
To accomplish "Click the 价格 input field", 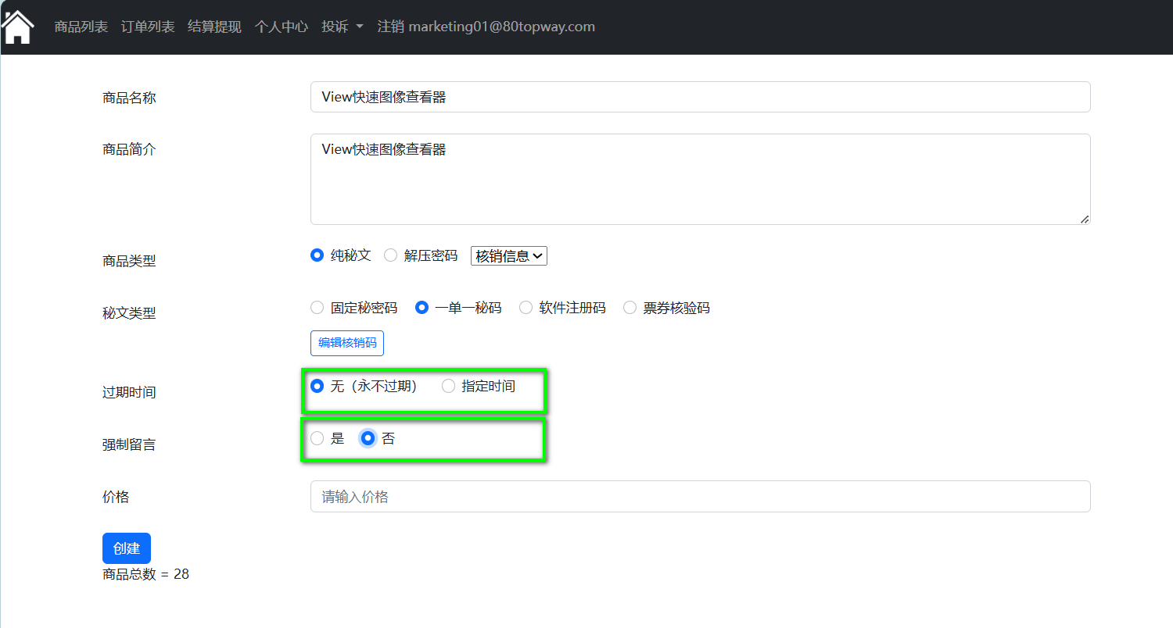I will 700,497.
